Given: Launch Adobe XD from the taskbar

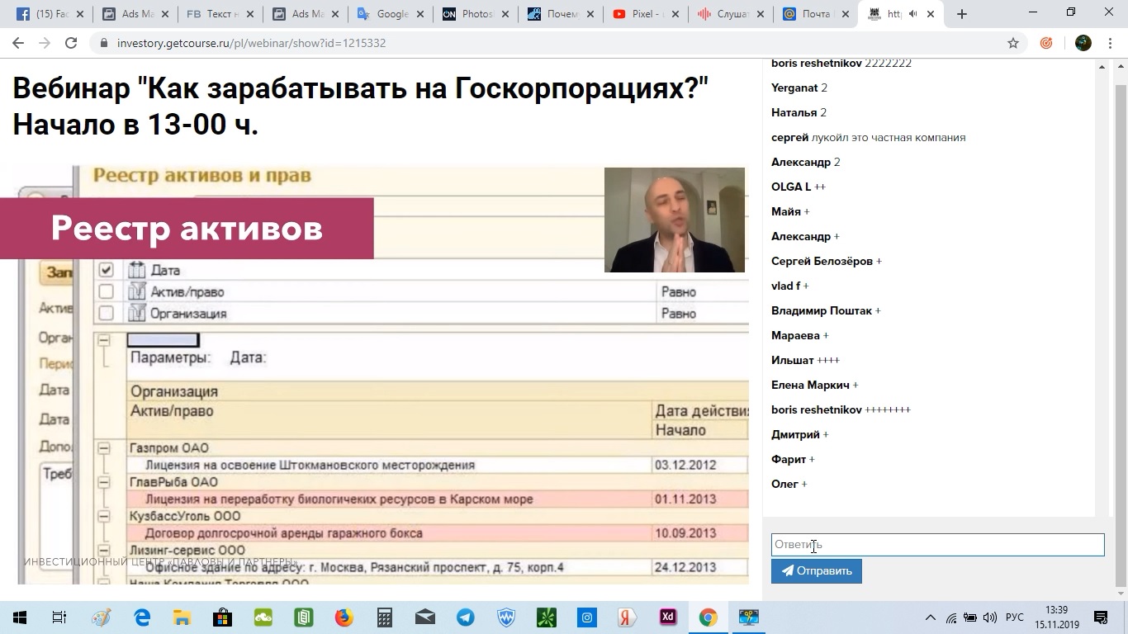Looking at the screenshot, I should 666,617.
